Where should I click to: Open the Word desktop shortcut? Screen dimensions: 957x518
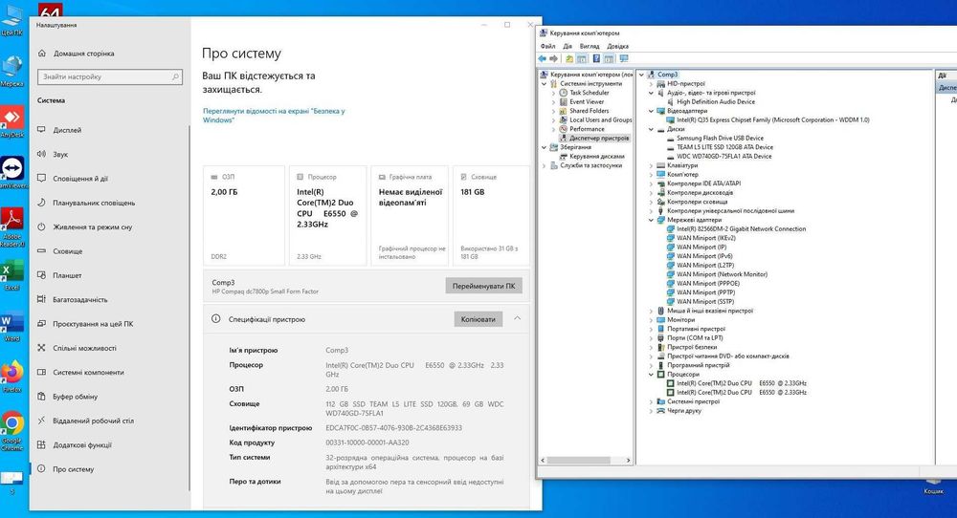(x=12, y=326)
